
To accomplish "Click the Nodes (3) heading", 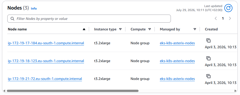I will (x=18, y=8).
